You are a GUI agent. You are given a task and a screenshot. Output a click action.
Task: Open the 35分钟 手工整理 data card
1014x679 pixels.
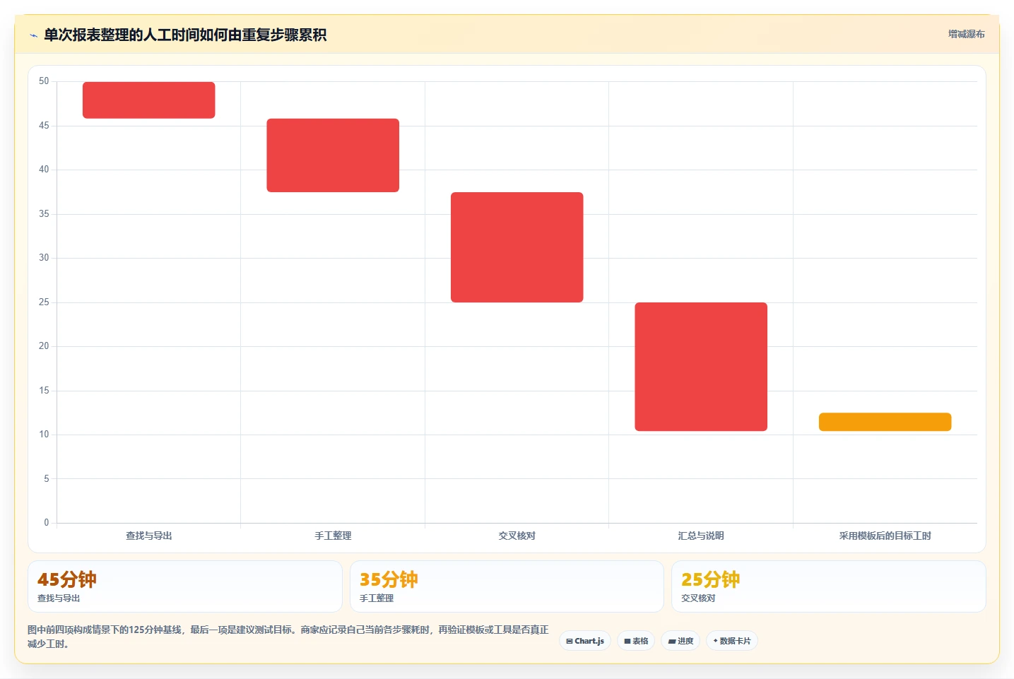507,586
